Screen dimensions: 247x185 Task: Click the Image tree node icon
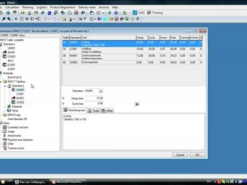pyautogui.click(x=5, y=131)
